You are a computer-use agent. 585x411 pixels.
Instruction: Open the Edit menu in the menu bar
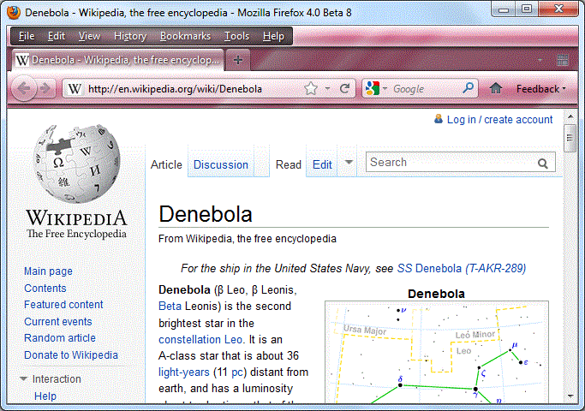[57, 36]
